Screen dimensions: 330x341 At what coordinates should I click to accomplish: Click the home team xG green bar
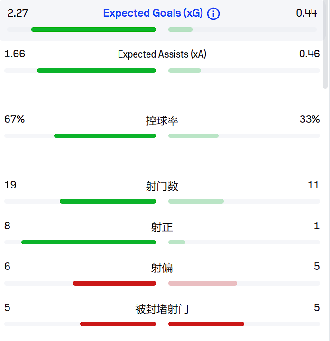[x=93, y=29]
